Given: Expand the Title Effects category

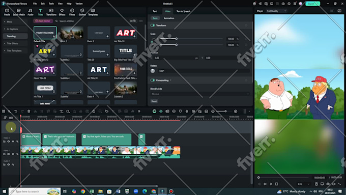Looking at the screenshot, I should coord(15,43).
